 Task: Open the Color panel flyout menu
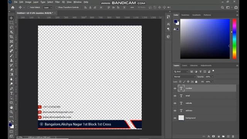[237, 15]
